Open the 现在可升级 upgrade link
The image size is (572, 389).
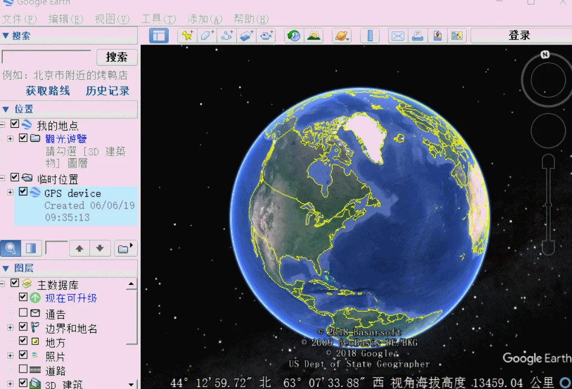point(71,298)
